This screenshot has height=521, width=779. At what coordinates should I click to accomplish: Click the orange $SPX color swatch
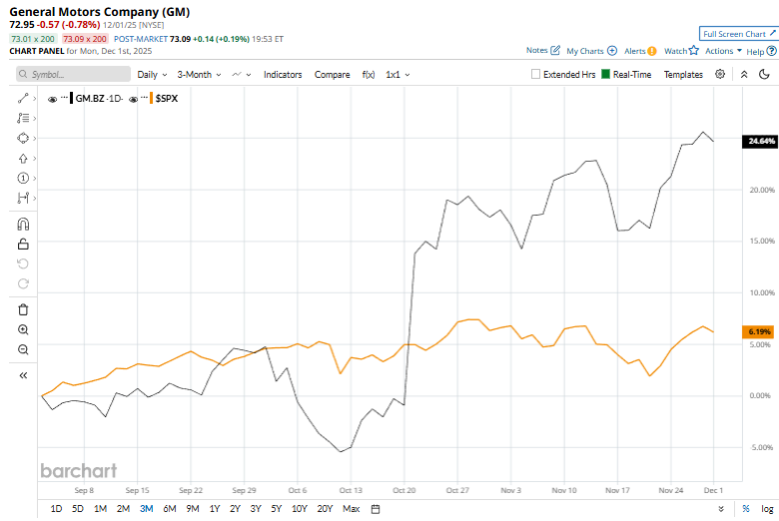151,99
